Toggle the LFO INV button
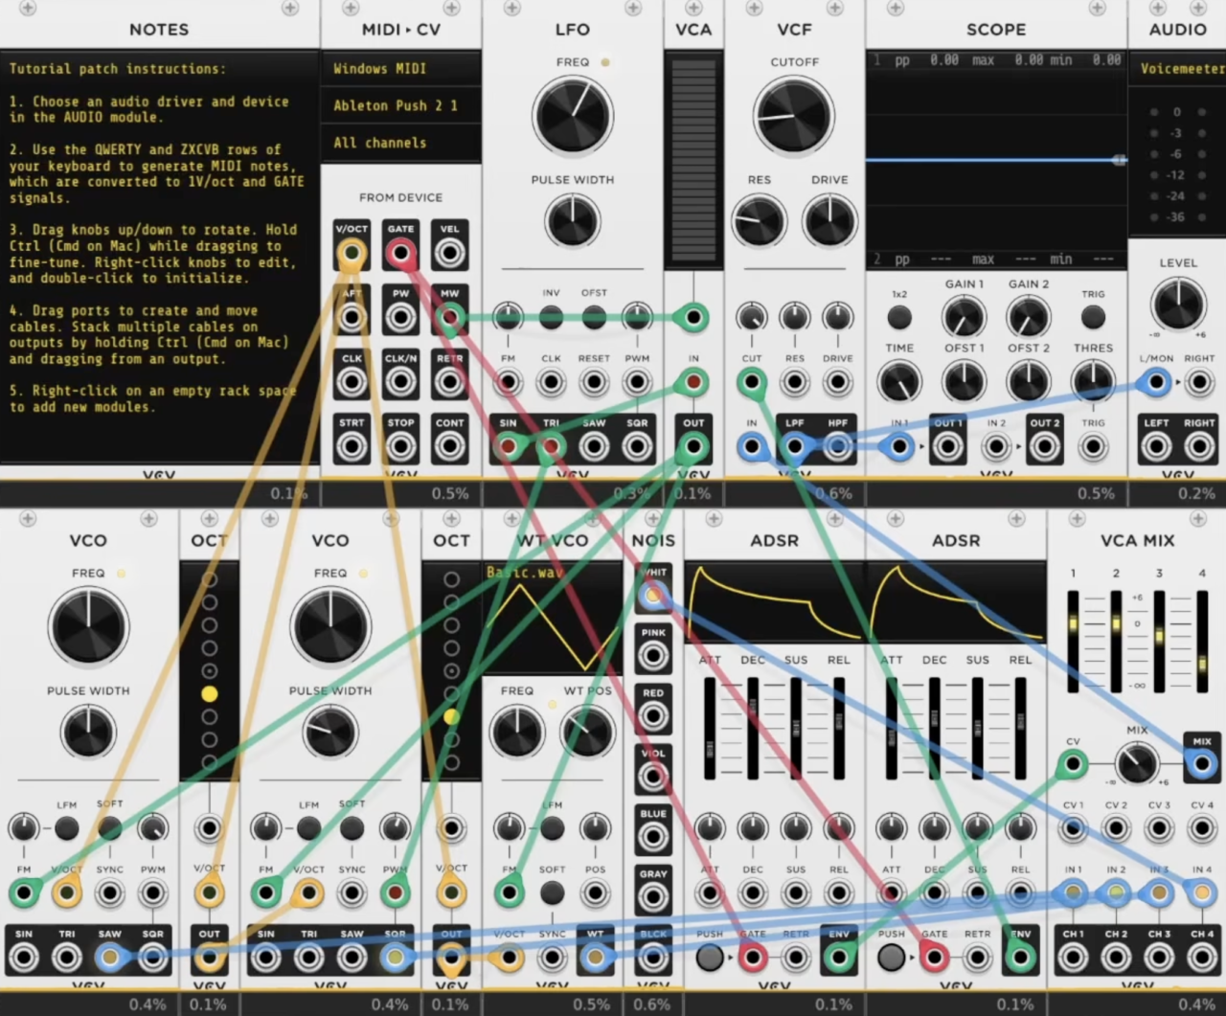 (x=551, y=317)
